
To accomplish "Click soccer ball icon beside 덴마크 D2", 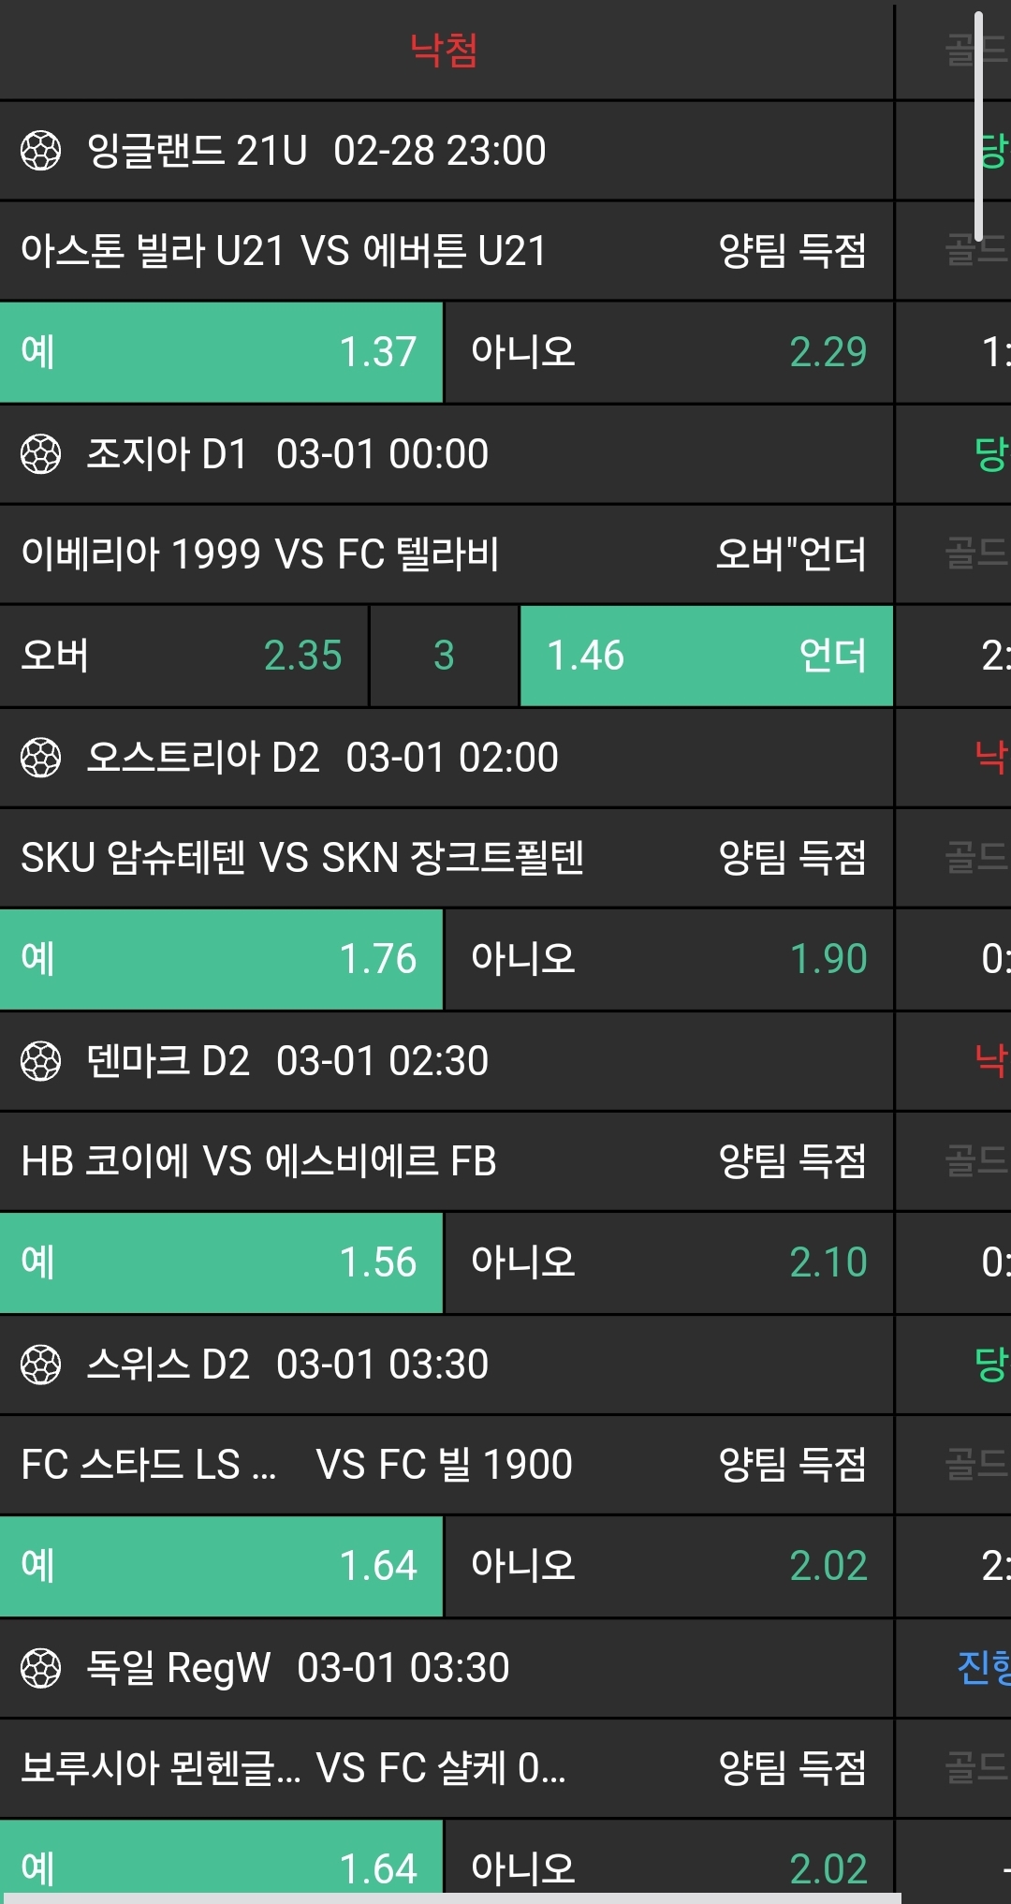I will 40,1061.
